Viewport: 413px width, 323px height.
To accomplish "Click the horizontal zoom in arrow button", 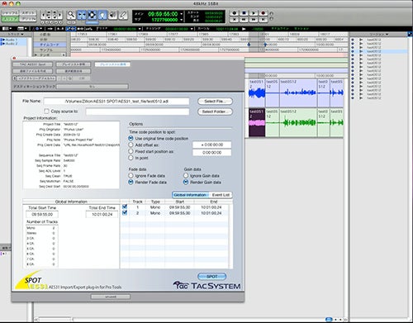I will [x=60, y=15].
